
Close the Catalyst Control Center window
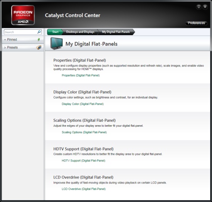(x=205, y=7)
